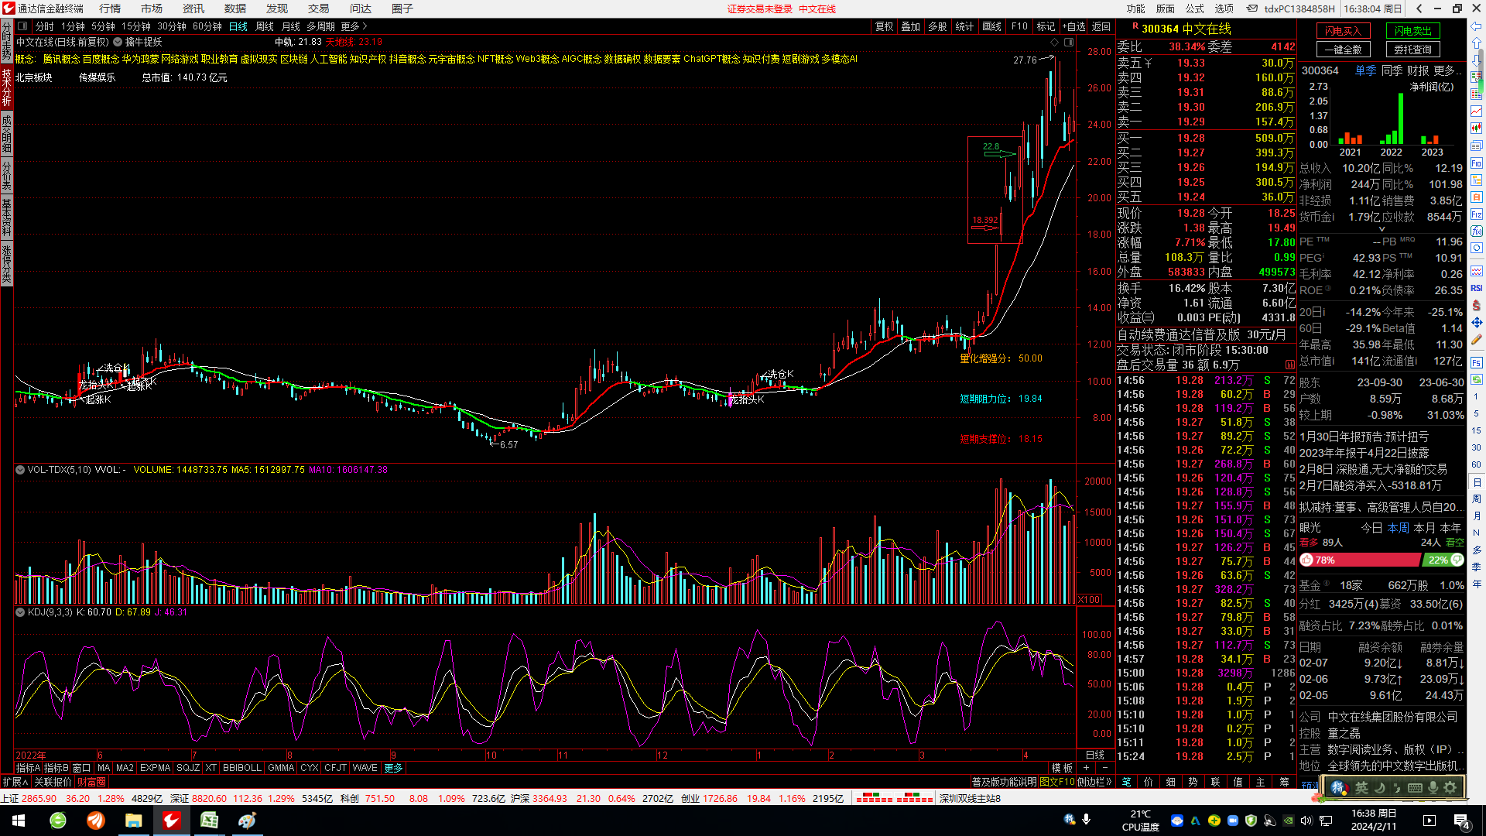Screen dimensions: 1486x836
Task: Click the 闪电买入 flash buy button
Action: (1343, 31)
